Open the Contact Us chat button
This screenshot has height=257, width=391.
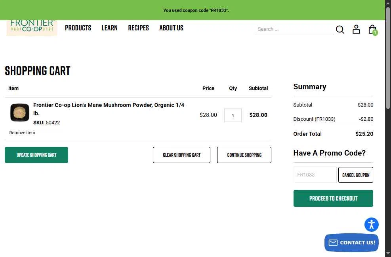point(351,242)
